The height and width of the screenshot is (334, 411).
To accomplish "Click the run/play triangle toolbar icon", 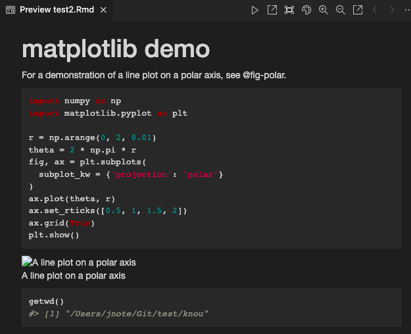I will coord(254,11).
